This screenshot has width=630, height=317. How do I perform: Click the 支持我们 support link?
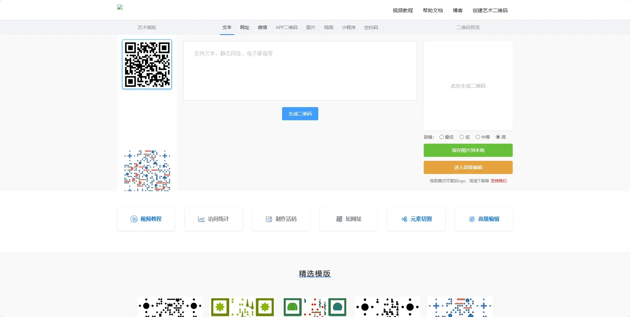tap(498, 181)
